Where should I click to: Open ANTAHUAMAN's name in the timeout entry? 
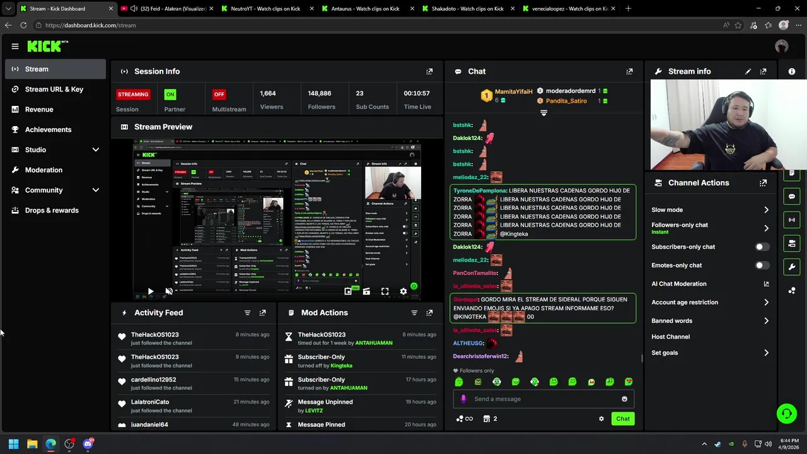click(374, 343)
